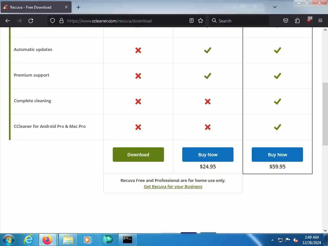Switch to Firefox in the taskbar

(47, 240)
